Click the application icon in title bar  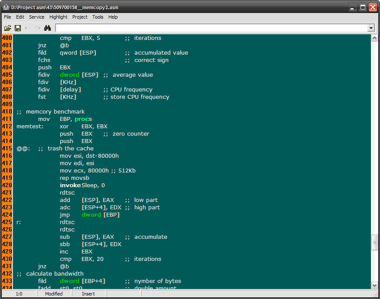6,7
